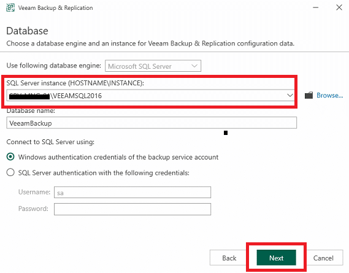Image resolution: width=349 pixels, height=273 pixels.
Task: Click the folder icon beside Browse
Action: pyautogui.click(x=309, y=95)
